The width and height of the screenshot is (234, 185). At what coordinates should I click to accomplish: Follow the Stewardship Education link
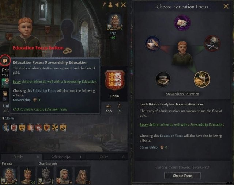tap(182, 94)
